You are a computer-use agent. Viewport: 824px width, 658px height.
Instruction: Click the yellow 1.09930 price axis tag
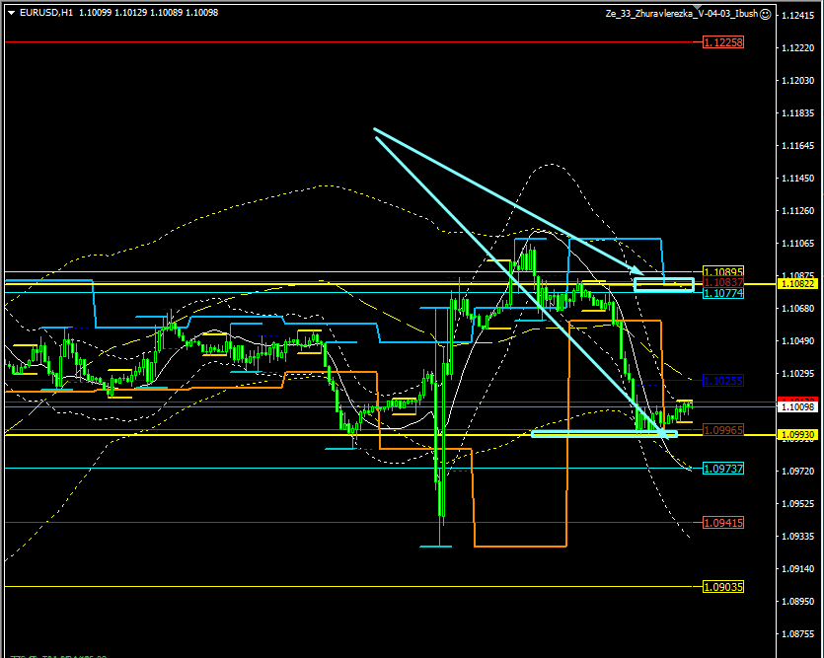tap(798, 435)
